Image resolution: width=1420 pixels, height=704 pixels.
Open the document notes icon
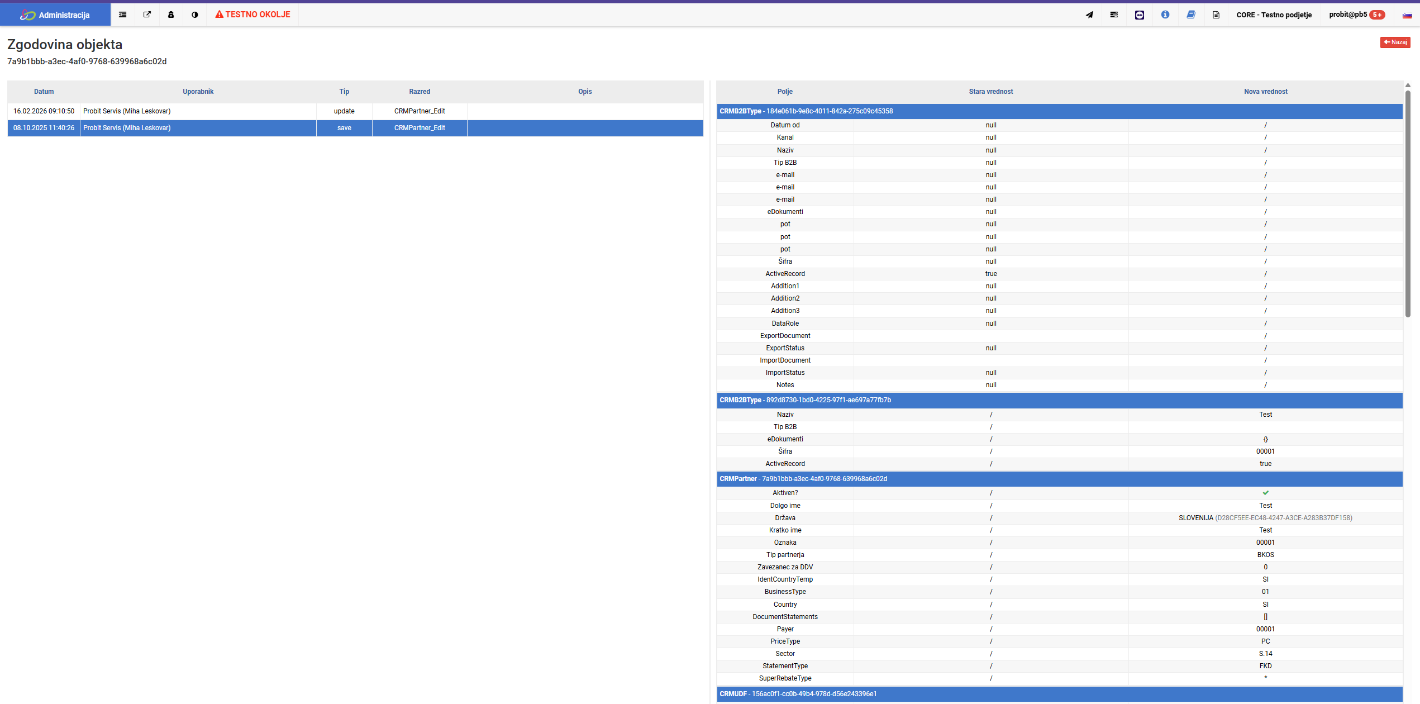pyautogui.click(x=1216, y=15)
